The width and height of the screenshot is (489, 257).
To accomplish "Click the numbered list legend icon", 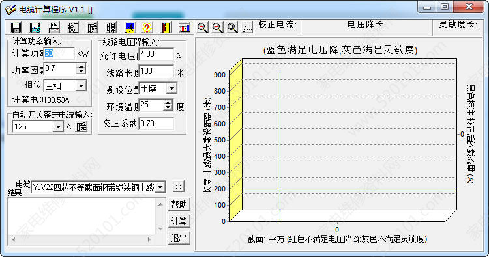I will tap(247, 27).
